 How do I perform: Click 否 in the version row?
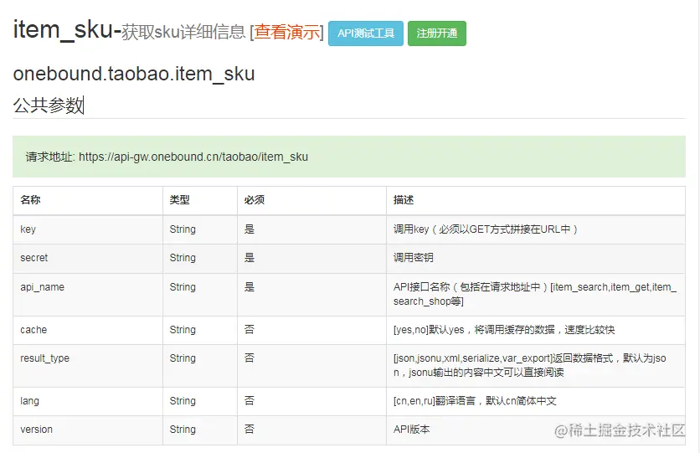[x=250, y=430]
